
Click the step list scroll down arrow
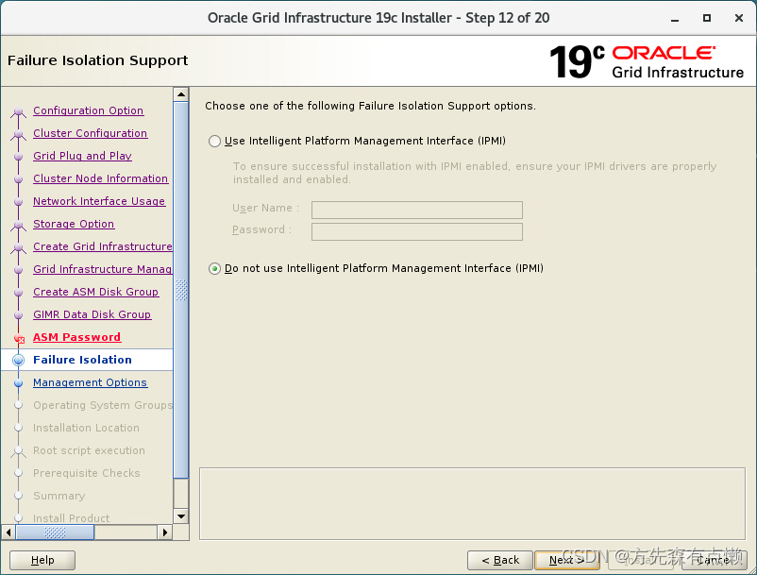point(181,516)
